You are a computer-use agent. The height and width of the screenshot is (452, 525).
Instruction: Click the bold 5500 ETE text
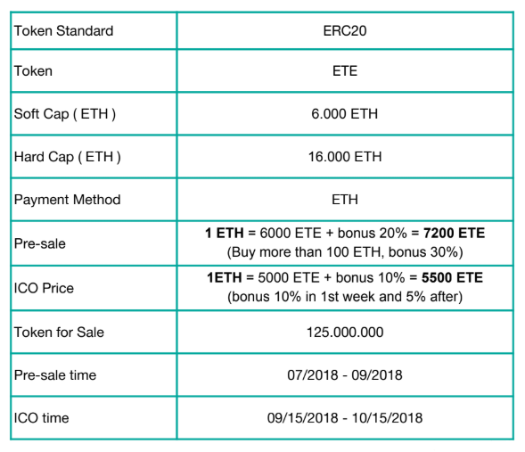452,277
